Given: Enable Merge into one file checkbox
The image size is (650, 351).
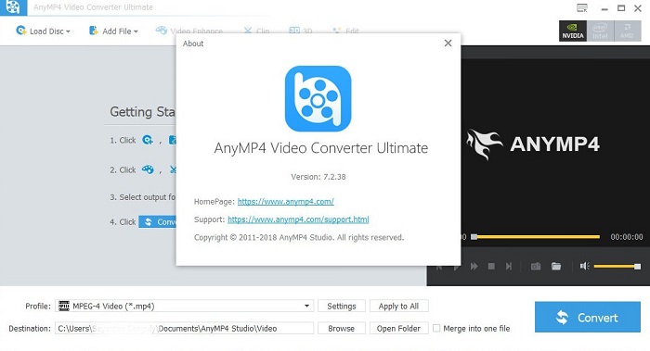Looking at the screenshot, I should pyautogui.click(x=436, y=328).
